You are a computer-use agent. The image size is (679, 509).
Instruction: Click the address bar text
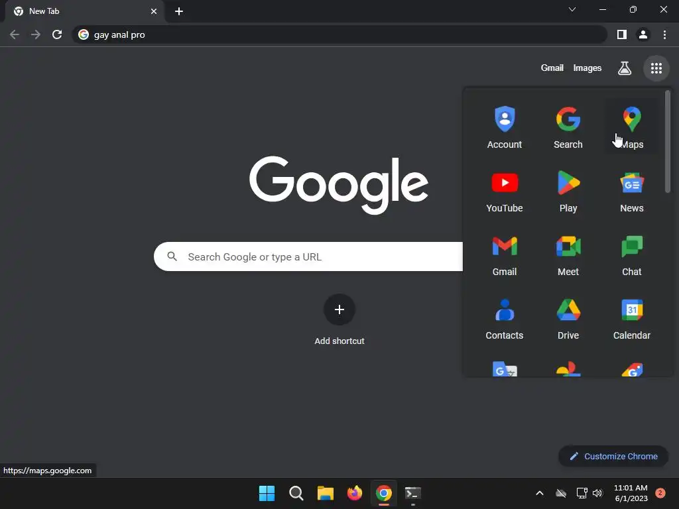pos(119,34)
